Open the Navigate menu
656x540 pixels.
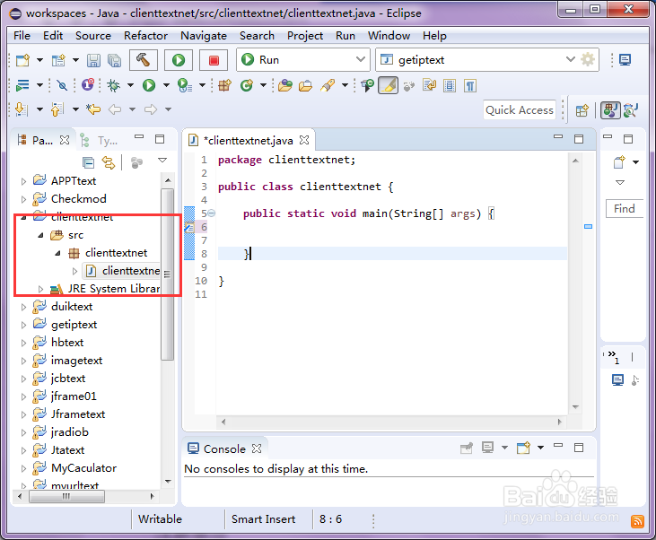(x=204, y=36)
